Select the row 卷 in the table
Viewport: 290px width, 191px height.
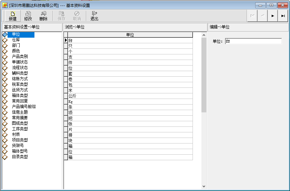(x=130, y=79)
